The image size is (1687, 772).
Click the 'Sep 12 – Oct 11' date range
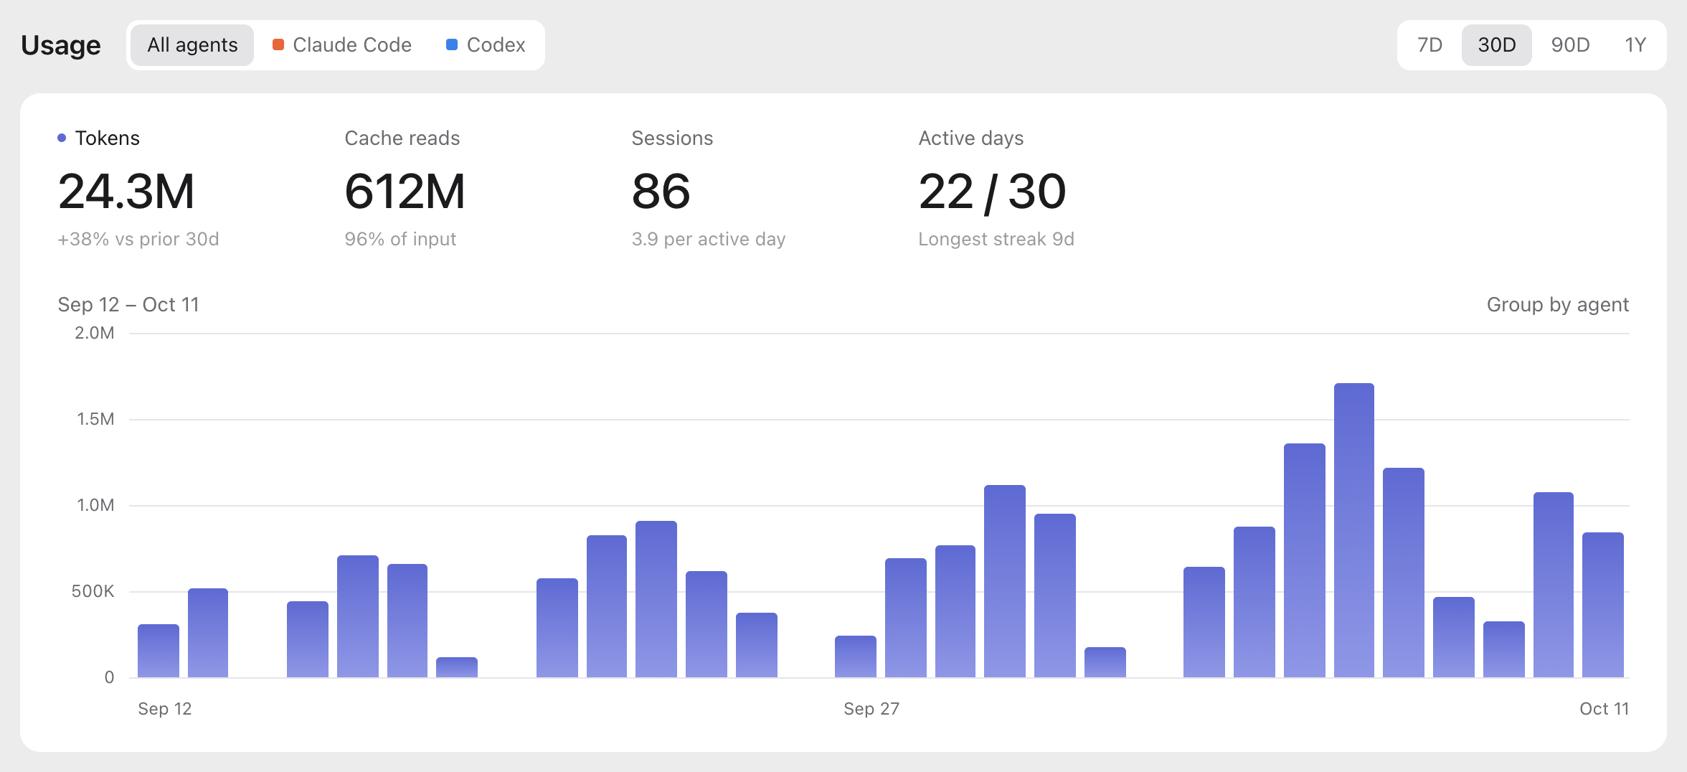128,305
